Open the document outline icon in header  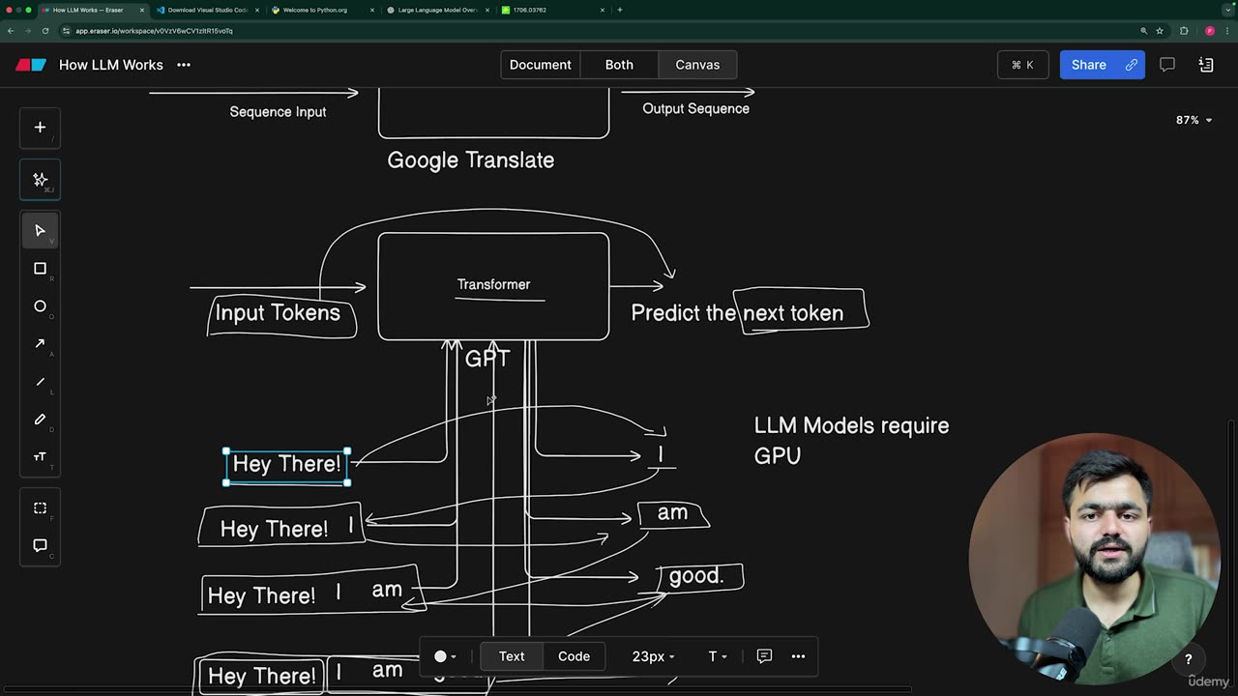tap(1206, 65)
